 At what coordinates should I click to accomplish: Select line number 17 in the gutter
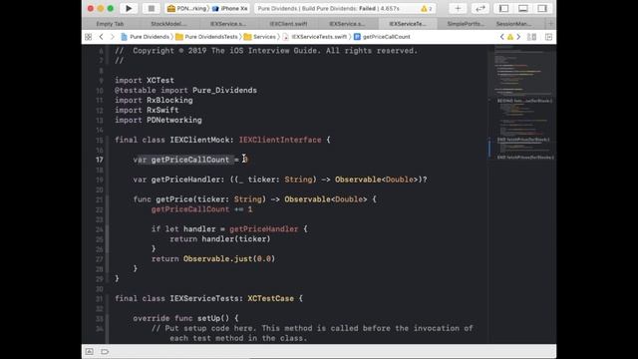coord(100,160)
